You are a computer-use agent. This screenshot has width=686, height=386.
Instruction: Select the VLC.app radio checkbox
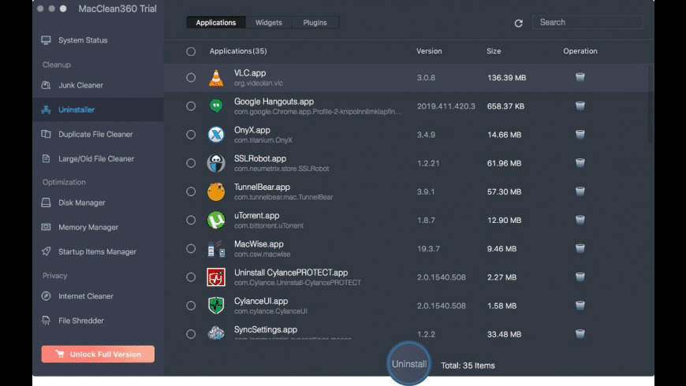[x=191, y=77]
